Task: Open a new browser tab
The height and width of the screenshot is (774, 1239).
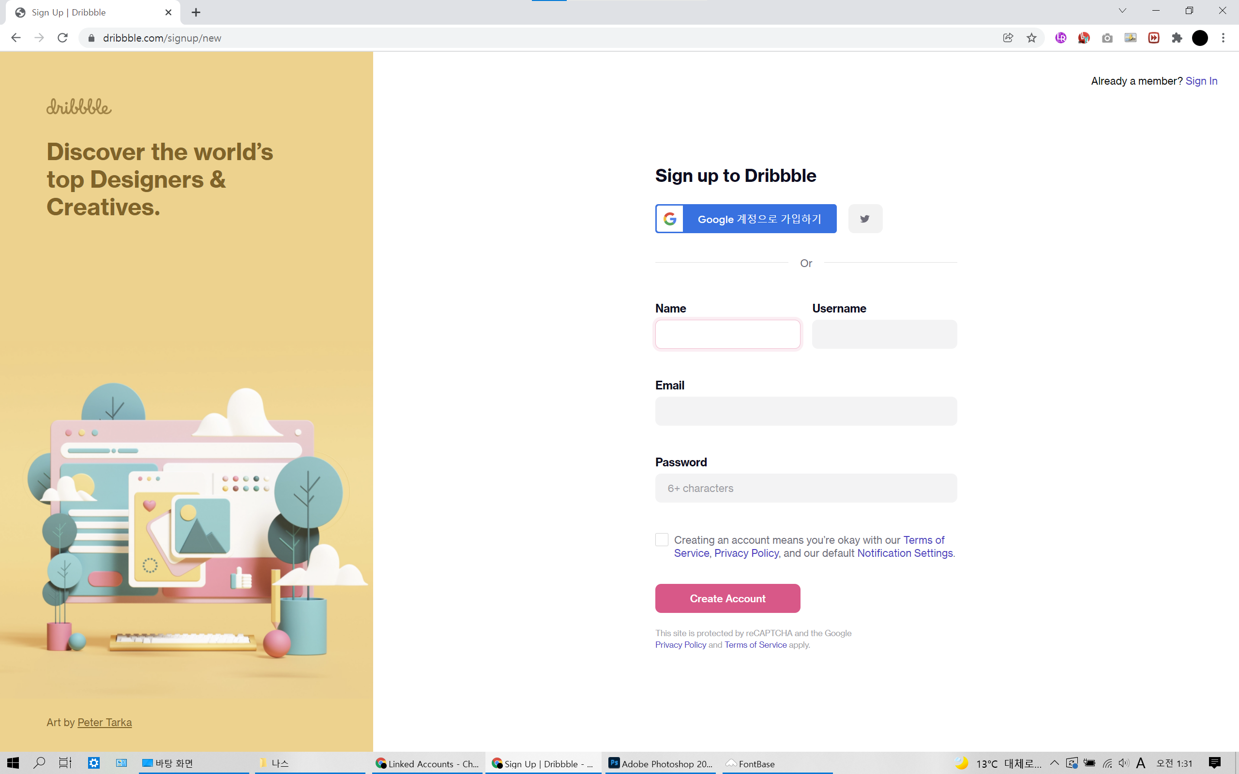Action: point(196,12)
